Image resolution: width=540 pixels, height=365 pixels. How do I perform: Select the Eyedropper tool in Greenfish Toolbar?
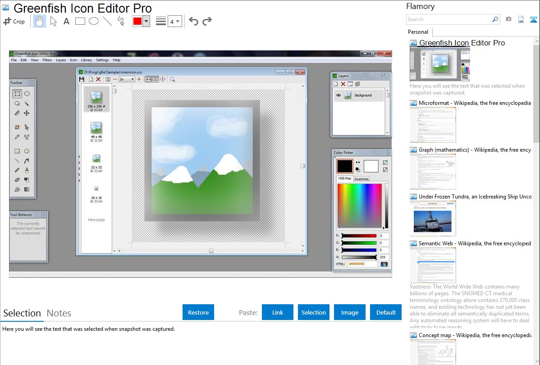click(17, 137)
